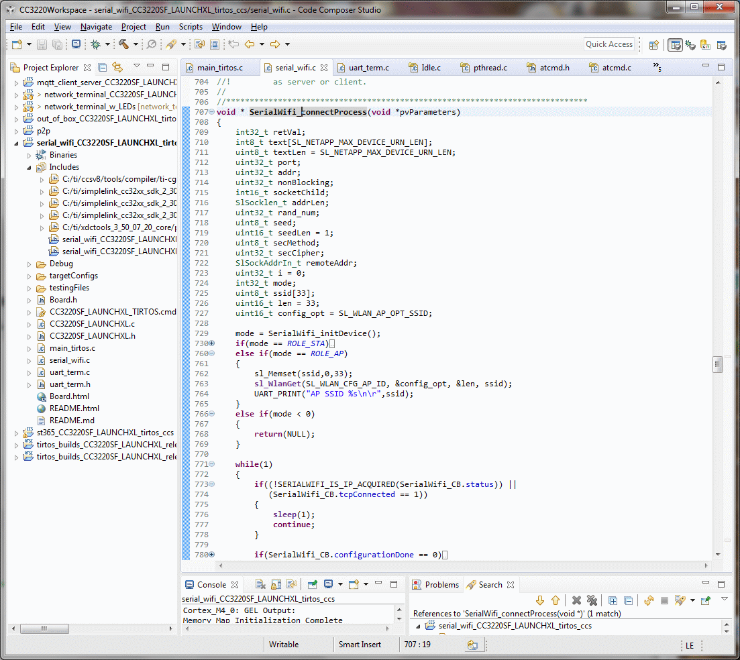Click the Debug bug icon in toolbar
The width and height of the screenshot is (740, 660).
coord(96,44)
